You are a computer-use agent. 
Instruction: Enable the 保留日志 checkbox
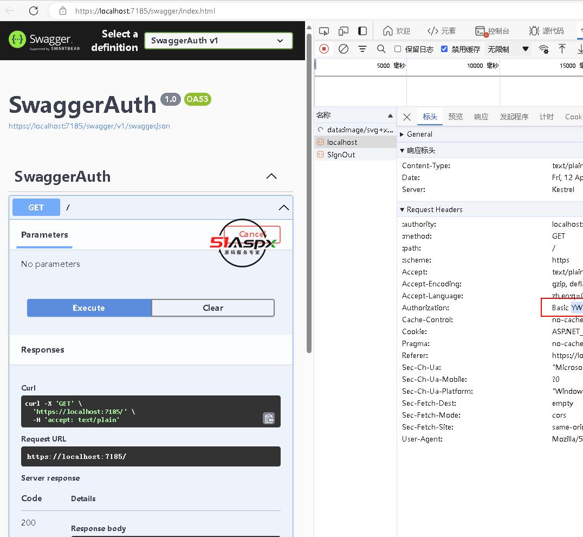pos(398,49)
